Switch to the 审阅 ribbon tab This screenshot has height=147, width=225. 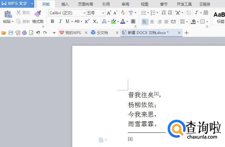pyautogui.click(x=125, y=4)
